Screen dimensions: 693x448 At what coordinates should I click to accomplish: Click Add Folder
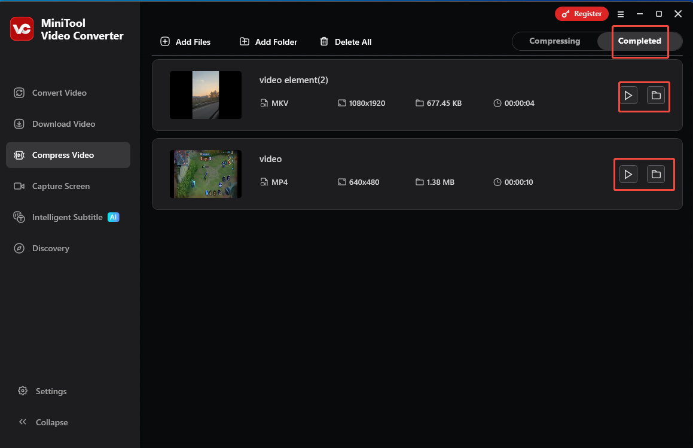click(268, 42)
